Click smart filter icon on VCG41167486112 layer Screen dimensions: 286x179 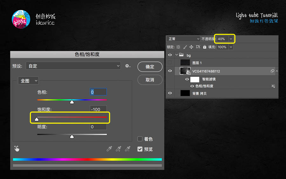coord(272,71)
